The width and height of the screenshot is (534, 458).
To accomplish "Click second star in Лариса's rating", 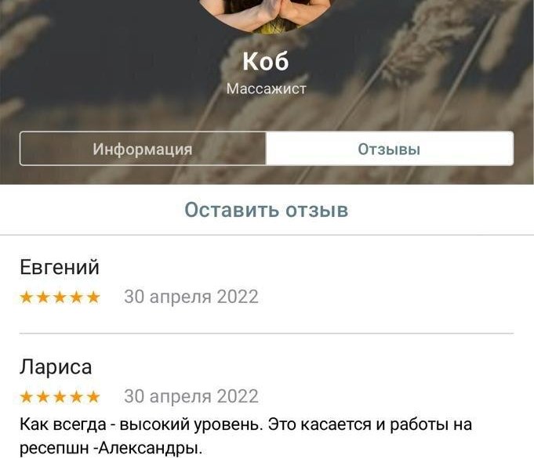I will click(x=43, y=397).
